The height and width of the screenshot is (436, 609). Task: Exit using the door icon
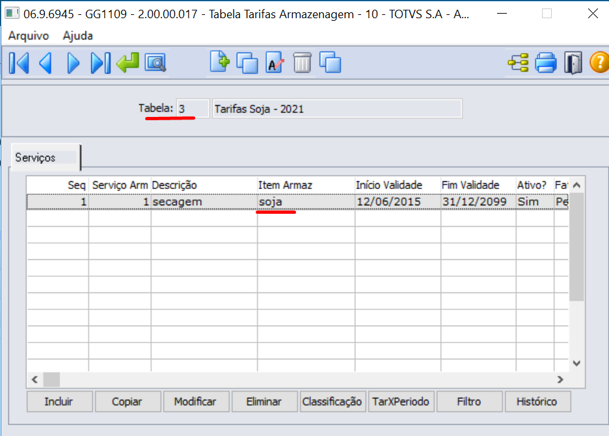tap(573, 63)
